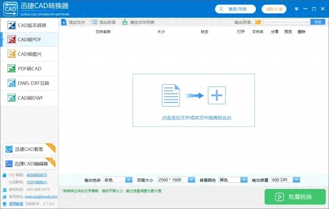Click the 批量转换 batch convert button
Screen dimensions: 329x209
tap(295, 197)
